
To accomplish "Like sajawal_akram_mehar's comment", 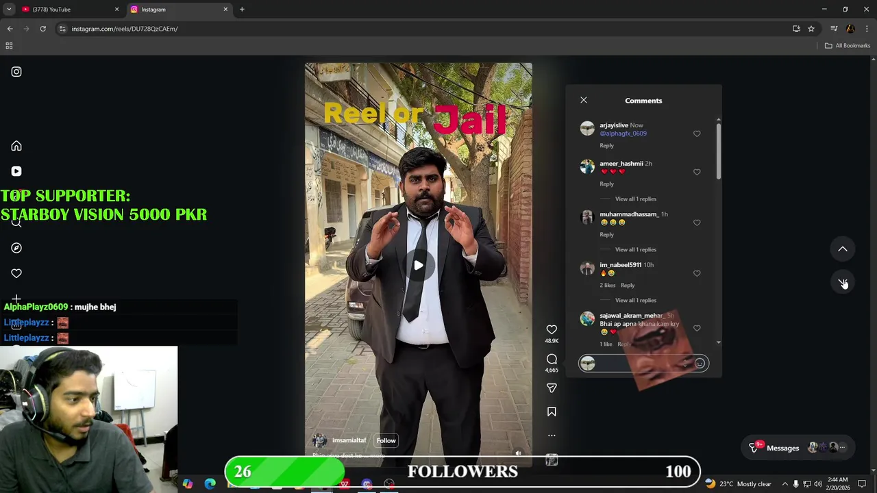I will click(697, 328).
